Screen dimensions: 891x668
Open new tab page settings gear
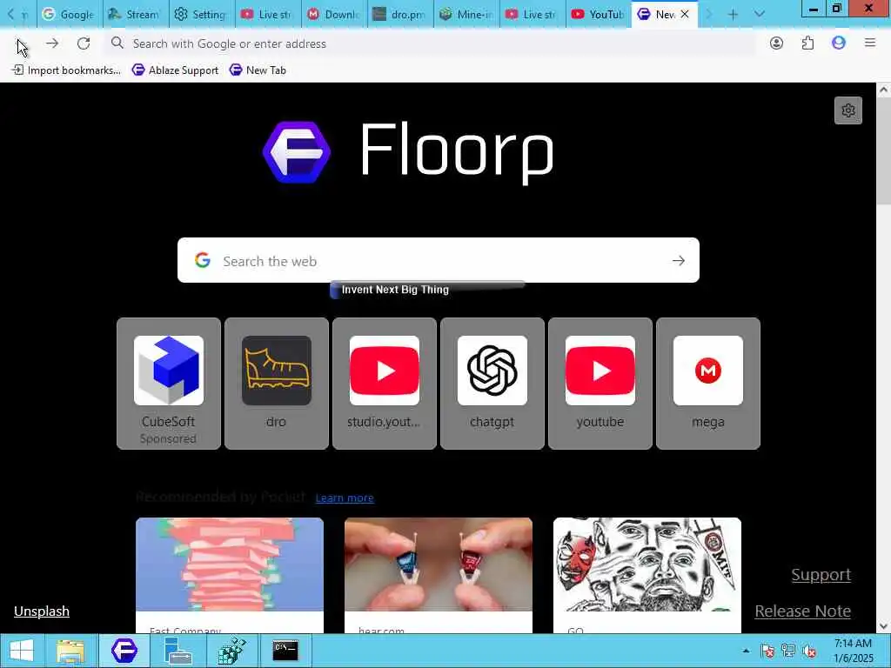(x=847, y=110)
